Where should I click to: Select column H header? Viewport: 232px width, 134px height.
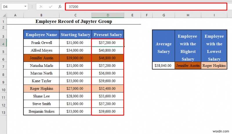[x=188, y=15]
